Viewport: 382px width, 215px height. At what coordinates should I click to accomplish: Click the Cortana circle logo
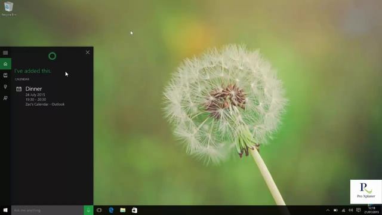coord(52,56)
